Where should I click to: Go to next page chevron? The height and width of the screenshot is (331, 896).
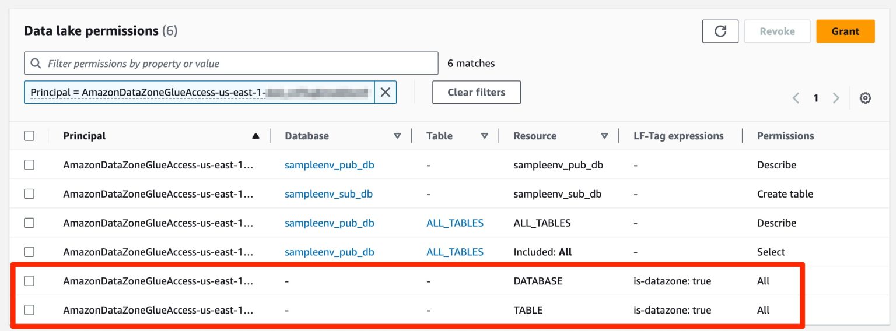tap(836, 98)
